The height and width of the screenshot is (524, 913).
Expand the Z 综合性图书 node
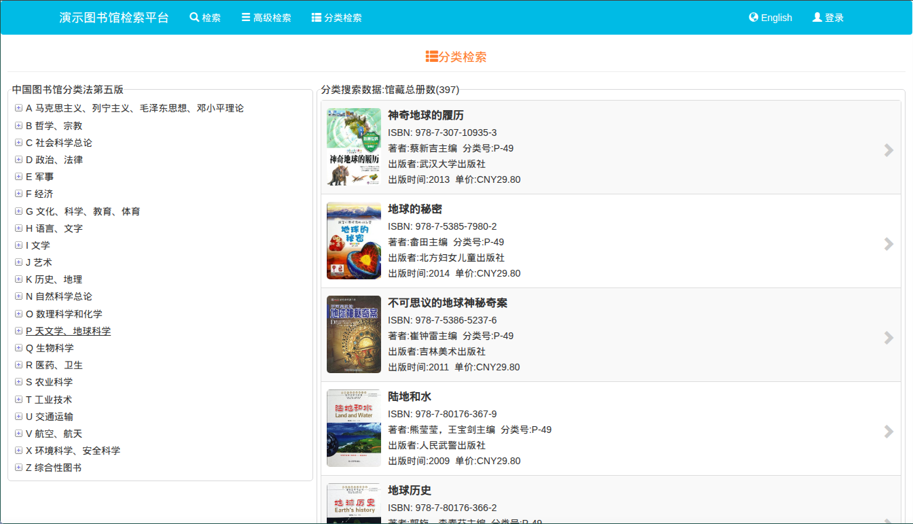19,468
